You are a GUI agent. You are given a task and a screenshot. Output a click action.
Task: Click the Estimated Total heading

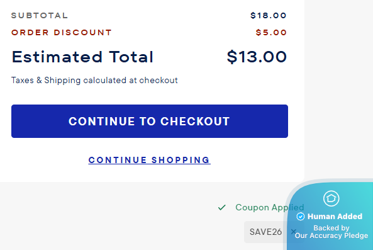82,57
